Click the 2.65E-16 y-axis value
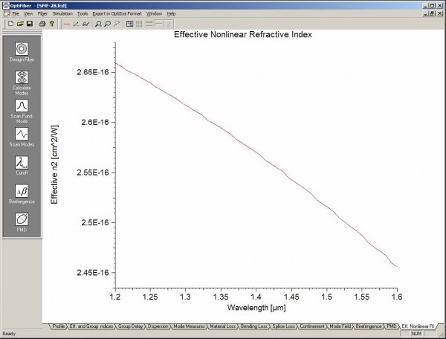The width and height of the screenshot is (446, 339). tap(93, 72)
